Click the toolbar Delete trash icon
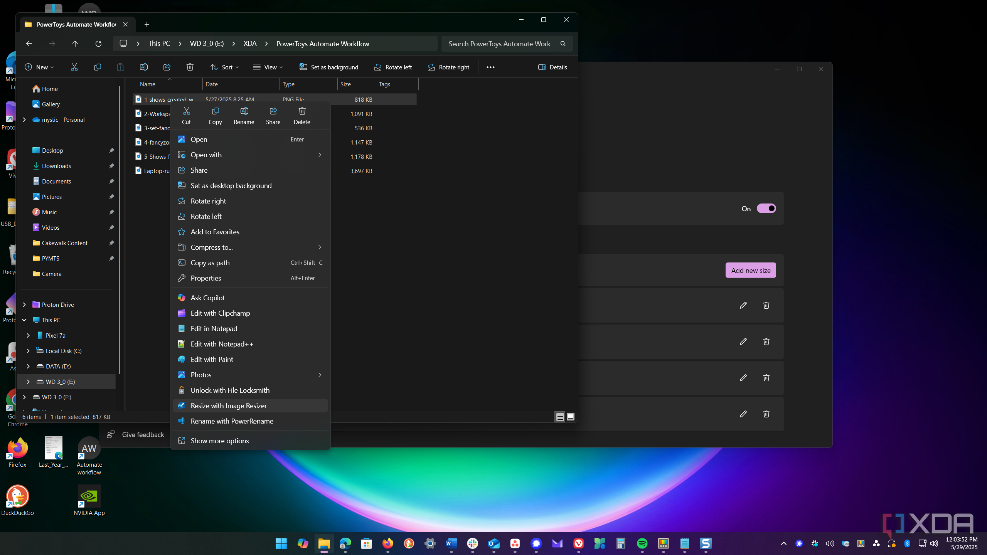 click(190, 67)
